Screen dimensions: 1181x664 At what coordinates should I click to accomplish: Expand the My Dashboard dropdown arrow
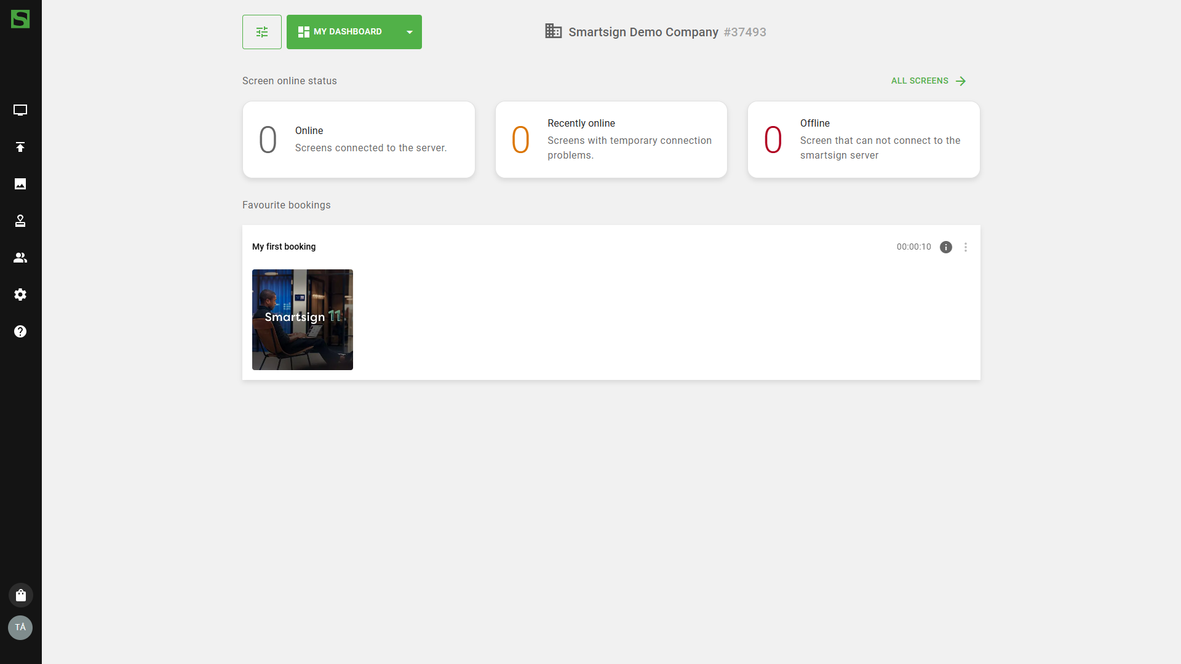(410, 32)
